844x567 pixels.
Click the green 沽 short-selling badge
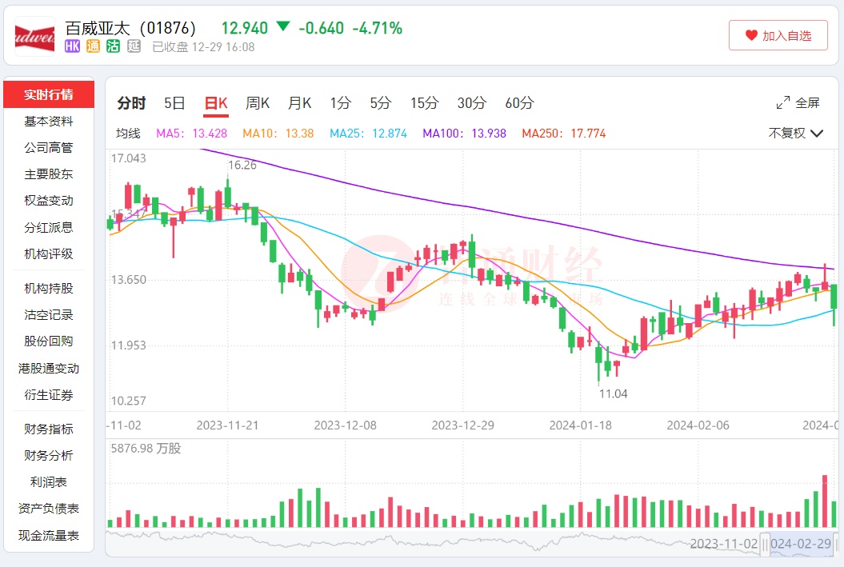[114, 46]
